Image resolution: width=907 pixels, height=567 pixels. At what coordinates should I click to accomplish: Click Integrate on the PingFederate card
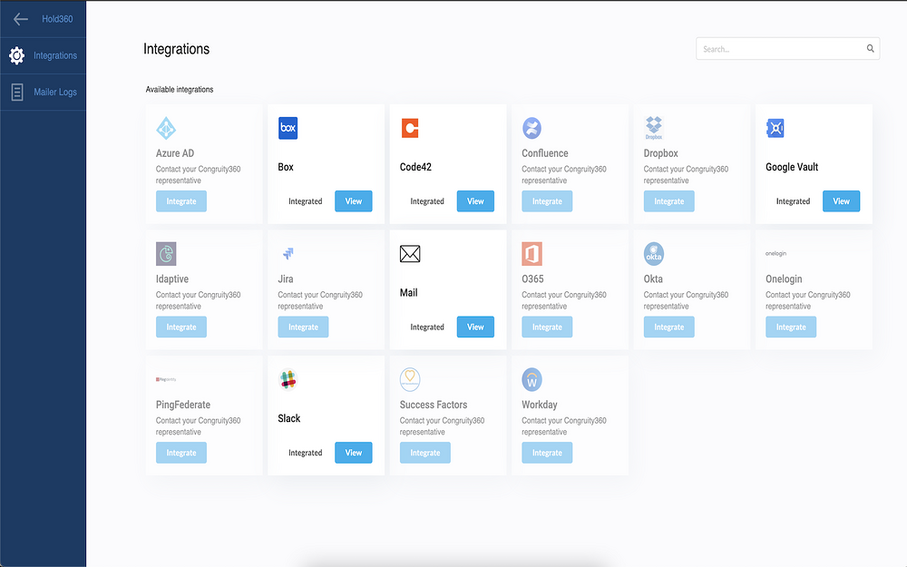181,453
